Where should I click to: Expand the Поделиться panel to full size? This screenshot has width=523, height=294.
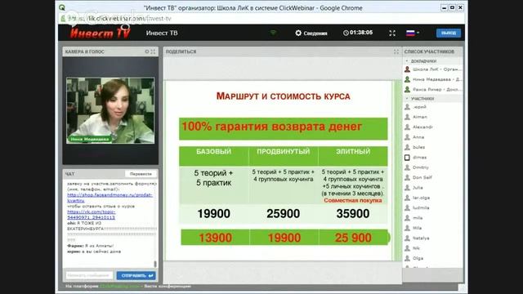pos(396,51)
